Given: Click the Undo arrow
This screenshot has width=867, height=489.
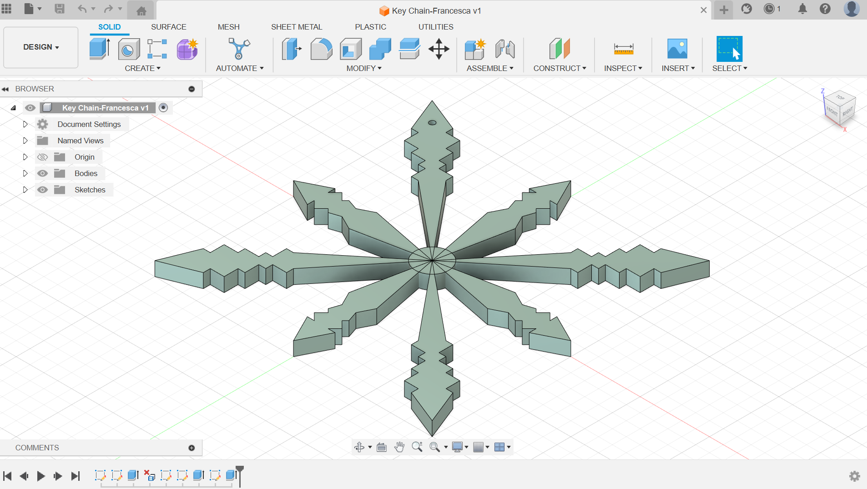Looking at the screenshot, I should click(82, 9).
